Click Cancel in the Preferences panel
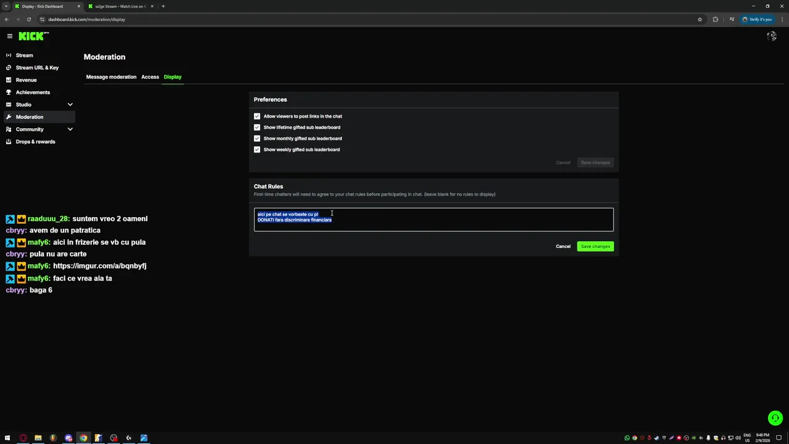789x444 pixels. tap(563, 162)
